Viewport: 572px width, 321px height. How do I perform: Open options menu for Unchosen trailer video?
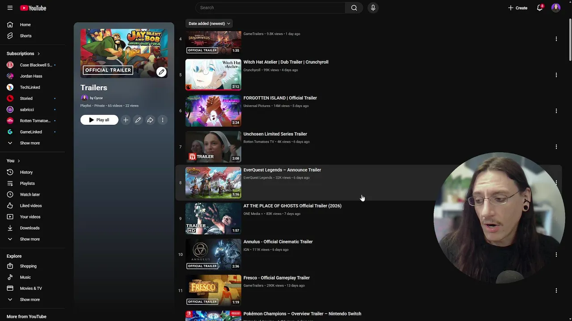(x=556, y=147)
